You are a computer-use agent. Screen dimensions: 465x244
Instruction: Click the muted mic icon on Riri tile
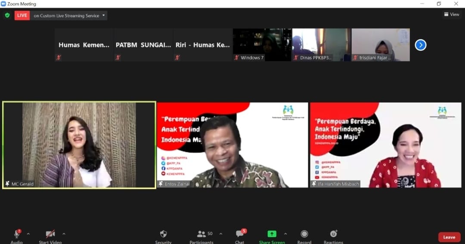(x=177, y=58)
